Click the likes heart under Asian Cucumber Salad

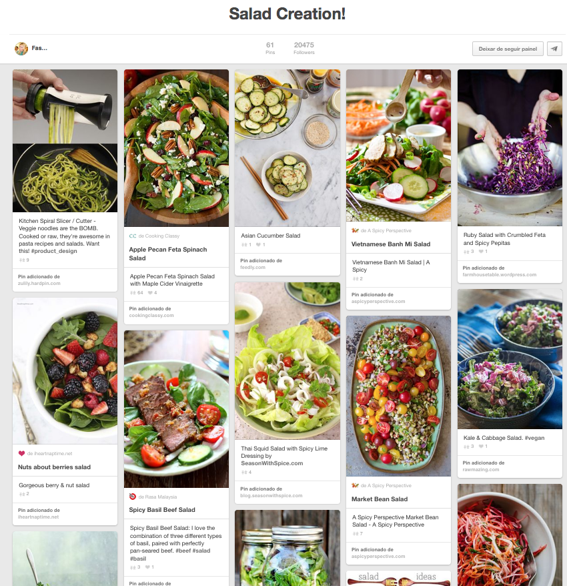pos(258,245)
